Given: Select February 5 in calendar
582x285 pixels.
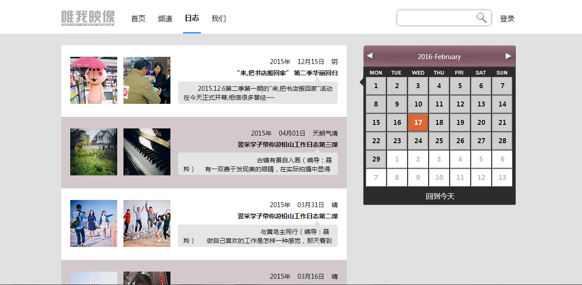Looking at the screenshot, I should 460,86.
